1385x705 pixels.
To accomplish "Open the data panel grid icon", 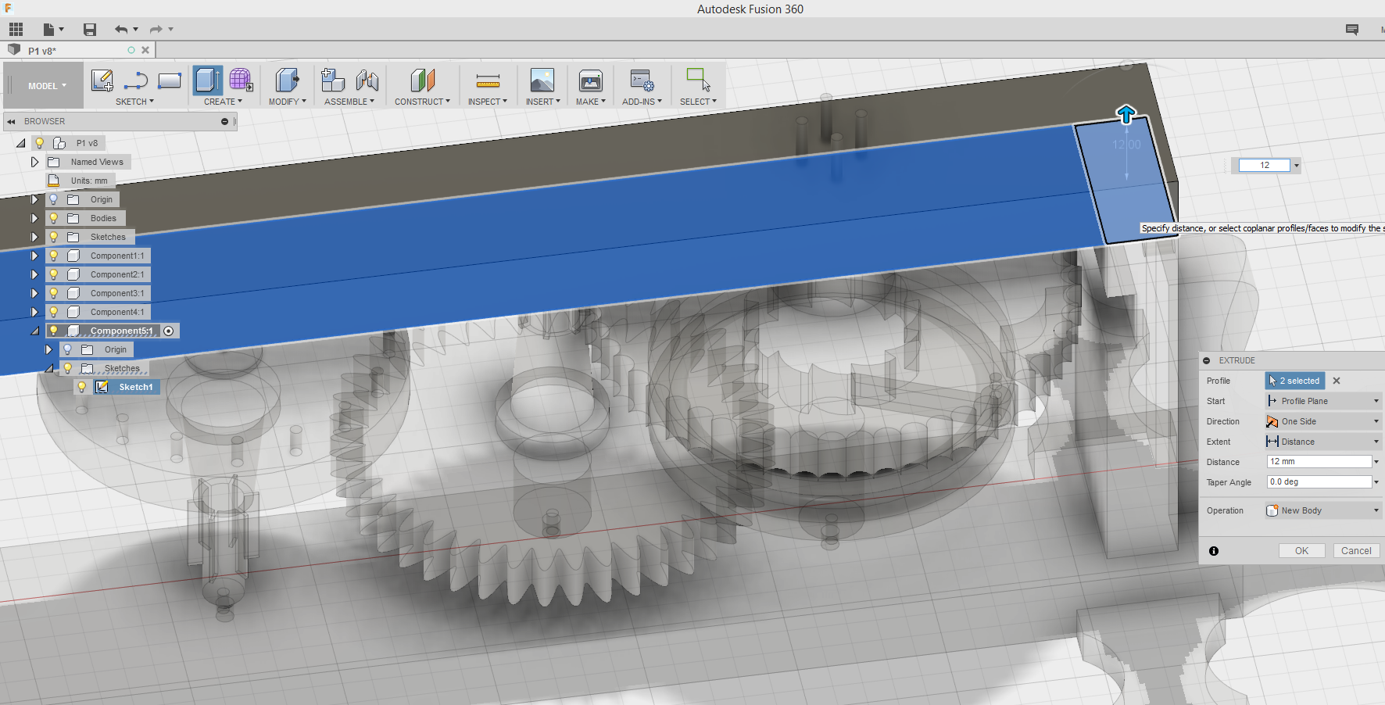I will (x=16, y=30).
